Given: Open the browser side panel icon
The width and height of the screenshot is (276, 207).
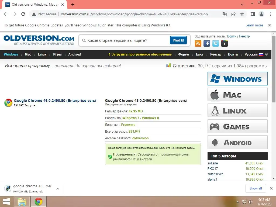Looking at the screenshot, I should tap(253, 14).
